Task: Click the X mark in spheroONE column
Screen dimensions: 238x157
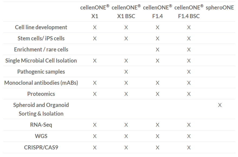Action: [220, 105]
